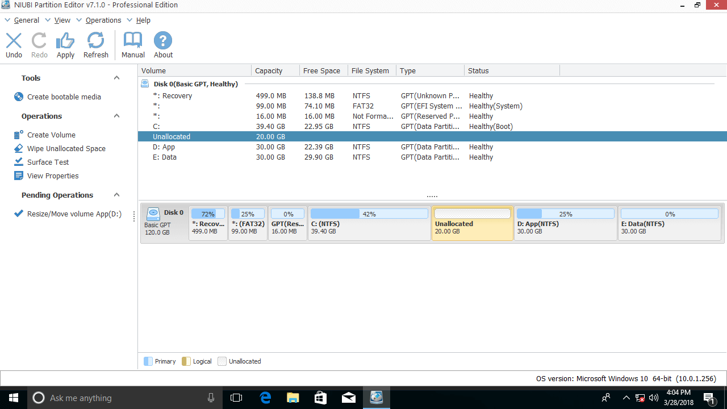Click the Refresh toolbar icon
The width and height of the screenshot is (727, 409).
click(95, 40)
